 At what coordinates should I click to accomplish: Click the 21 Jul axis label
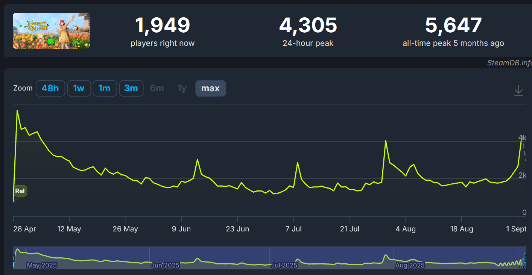tap(350, 229)
